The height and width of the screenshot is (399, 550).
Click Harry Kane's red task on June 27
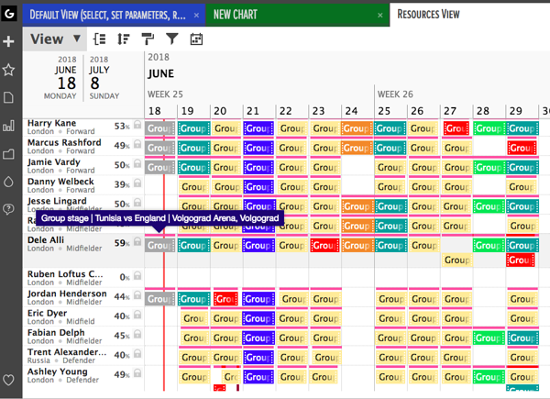click(x=456, y=128)
